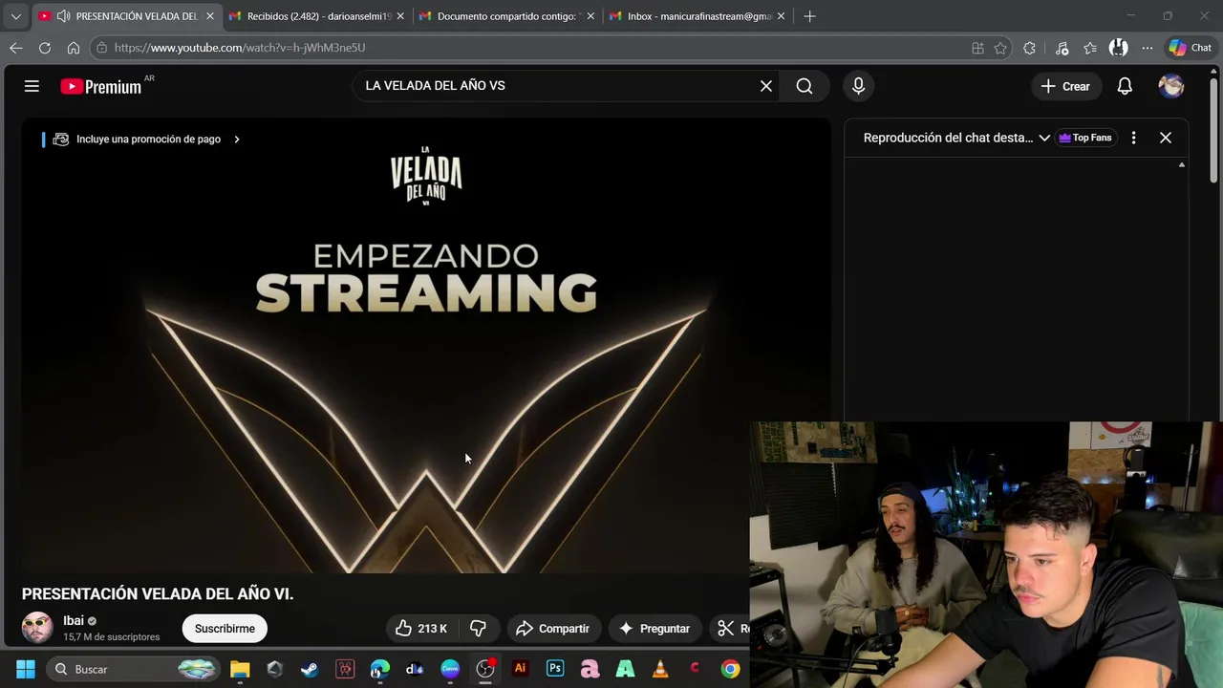The width and height of the screenshot is (1223, 688).
Task: Open Canva from the taskbar
Action: 450,669
